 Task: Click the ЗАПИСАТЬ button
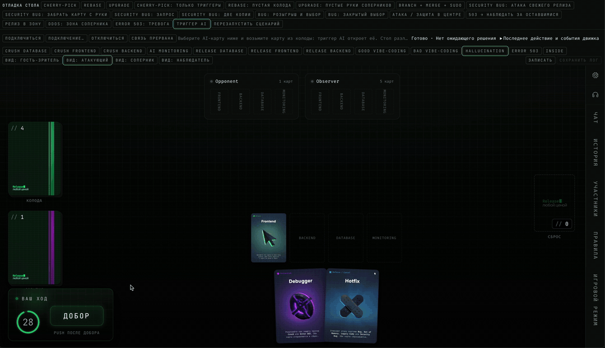click(540, 60)
